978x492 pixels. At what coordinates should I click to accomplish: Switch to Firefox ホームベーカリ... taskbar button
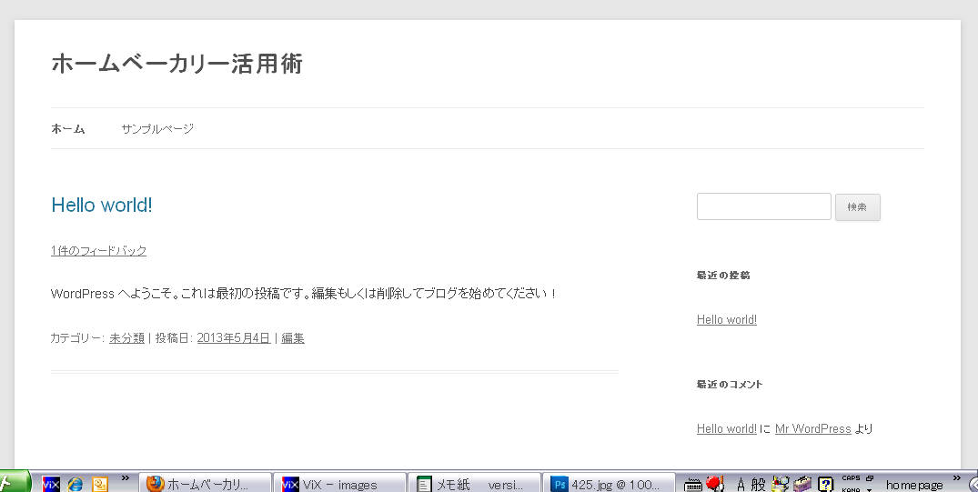pos(206,483)
